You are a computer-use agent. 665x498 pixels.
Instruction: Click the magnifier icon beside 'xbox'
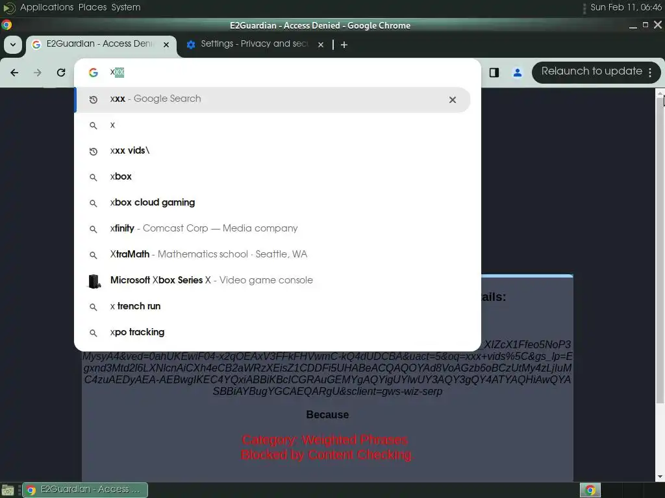(94, 177)
